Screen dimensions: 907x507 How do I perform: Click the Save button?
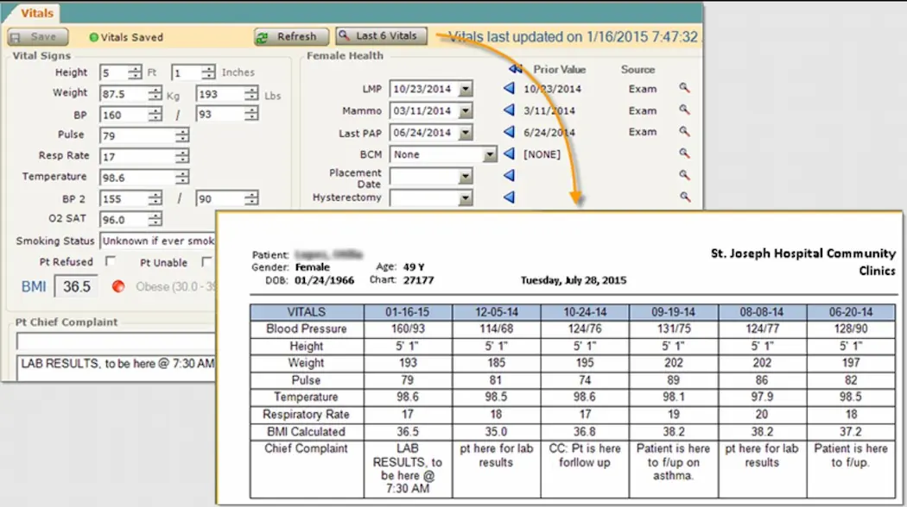click(x=36, y=36)
